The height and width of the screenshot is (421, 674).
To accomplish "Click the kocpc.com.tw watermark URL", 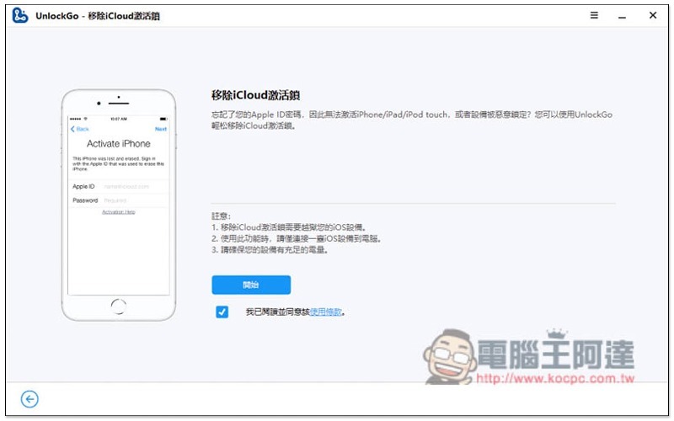I will pos(555,378).
